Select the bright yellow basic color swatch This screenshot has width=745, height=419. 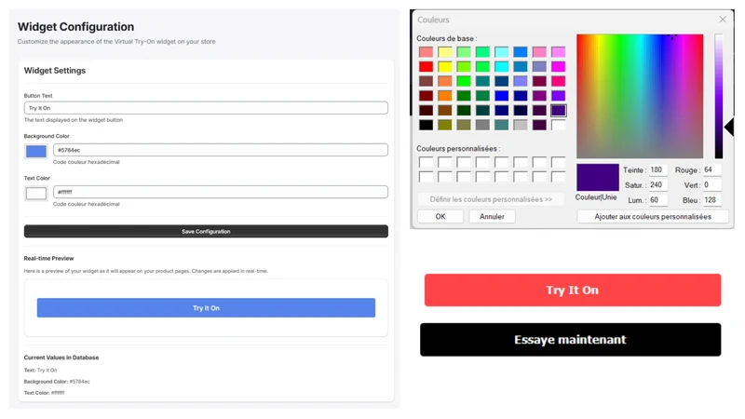point(445,66)
